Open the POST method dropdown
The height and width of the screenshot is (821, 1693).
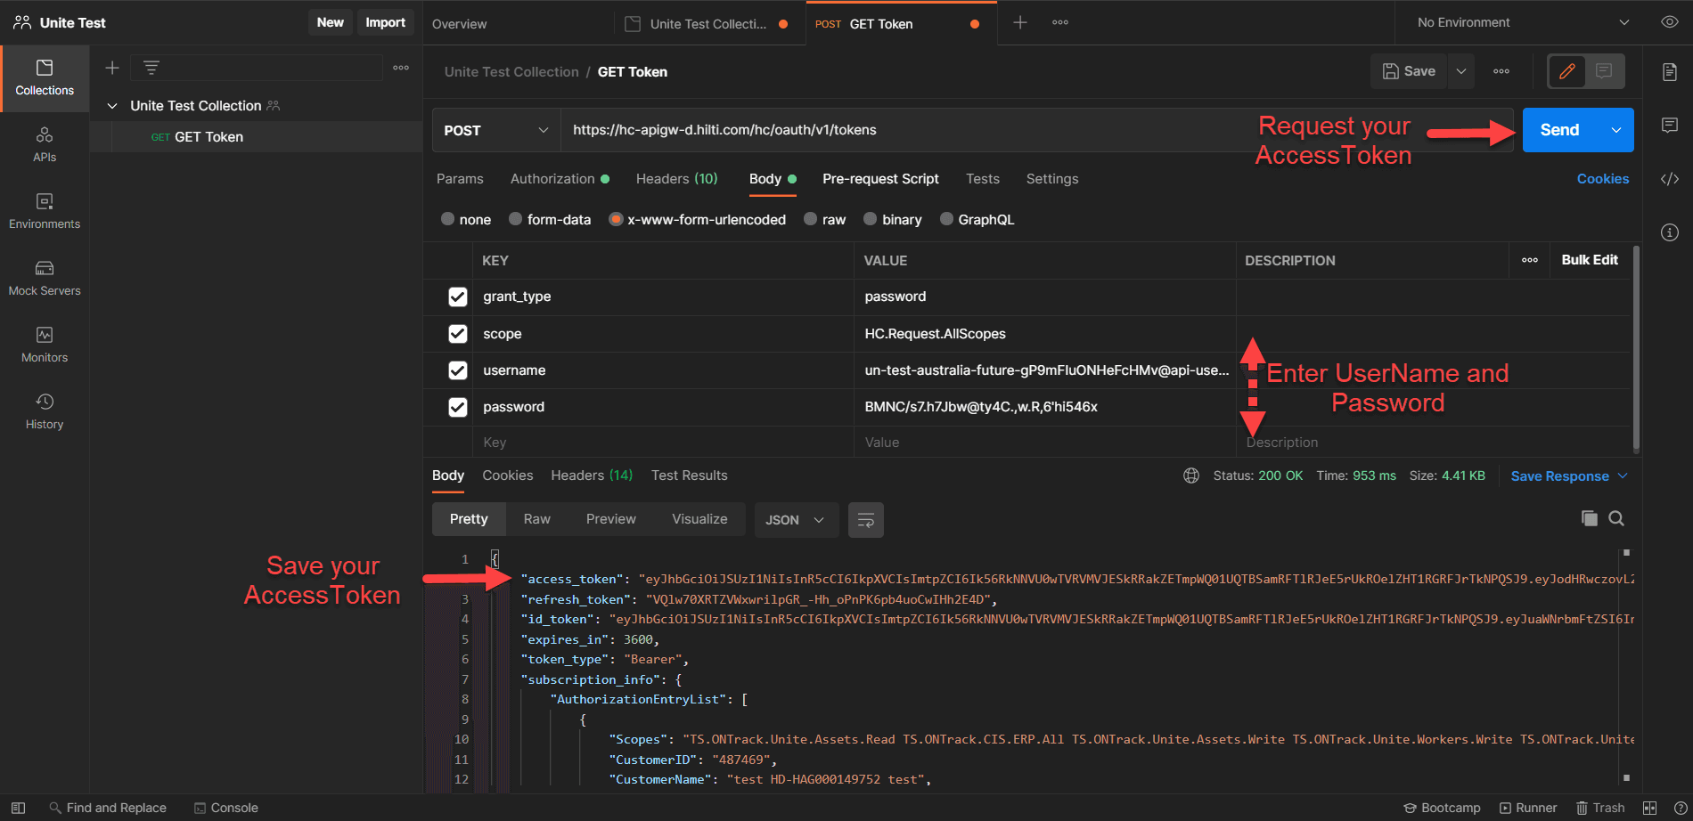tap(496, 130)
